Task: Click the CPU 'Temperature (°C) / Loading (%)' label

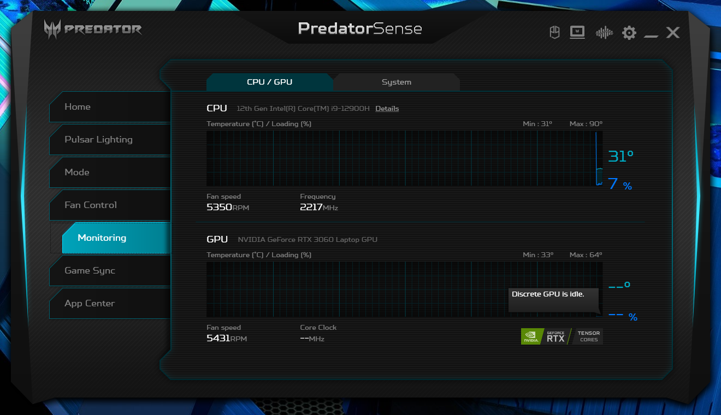Action: tap(259, 124)
